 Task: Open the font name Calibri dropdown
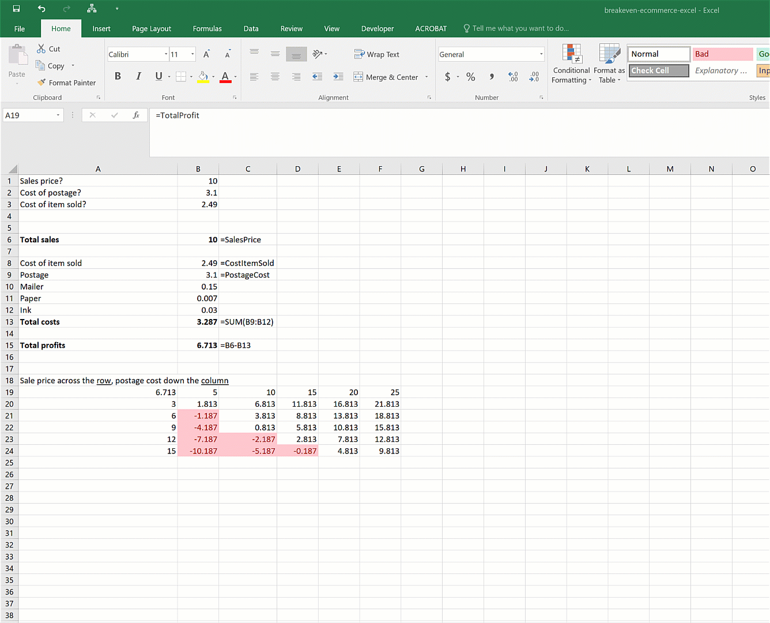(166, 54)
